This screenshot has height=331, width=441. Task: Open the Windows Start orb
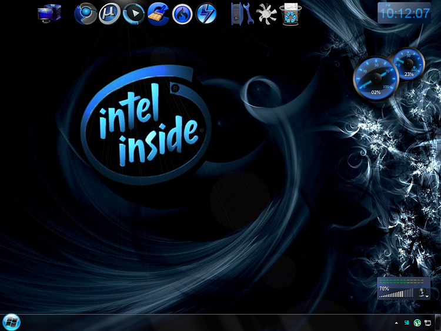pyautogui.click(x=12, y=322)
